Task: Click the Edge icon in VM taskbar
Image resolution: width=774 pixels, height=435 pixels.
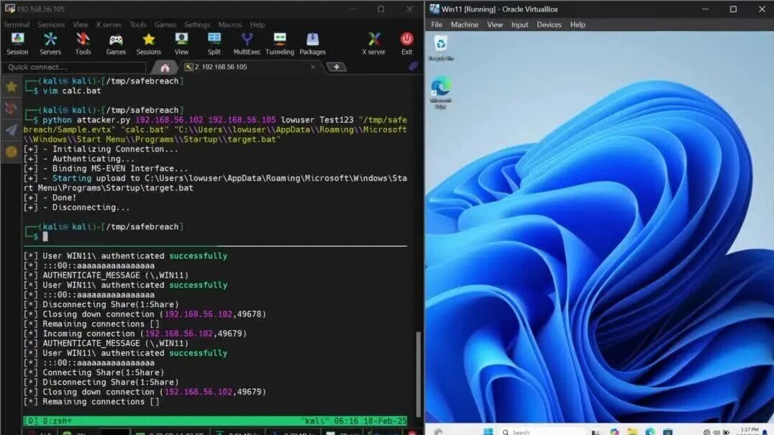Action: [x=650, y=431]
